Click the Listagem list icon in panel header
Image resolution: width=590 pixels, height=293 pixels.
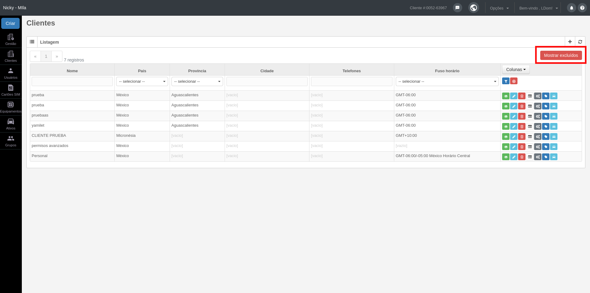pyautogui.click(x=32, y=42)
